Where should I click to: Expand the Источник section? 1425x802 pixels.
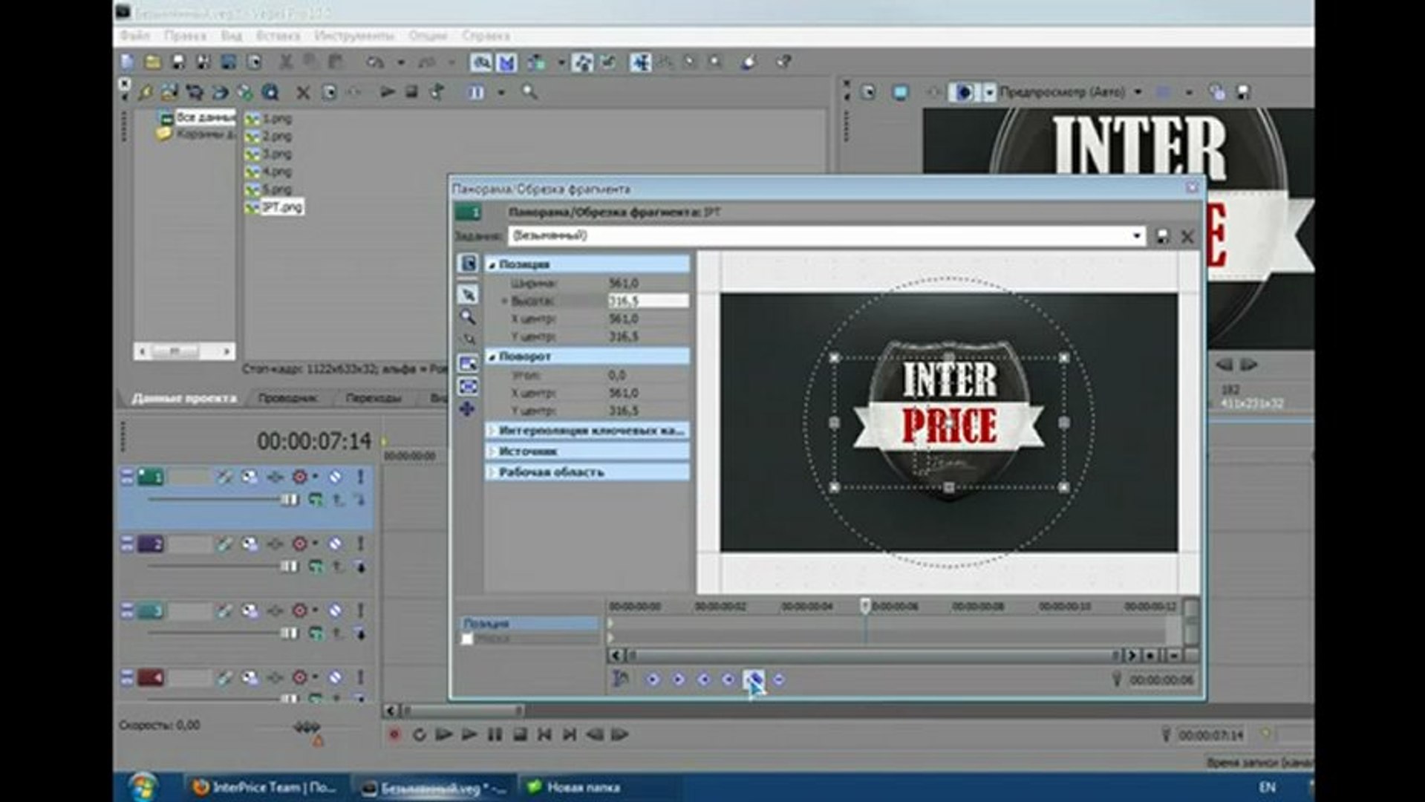[492, 451]
